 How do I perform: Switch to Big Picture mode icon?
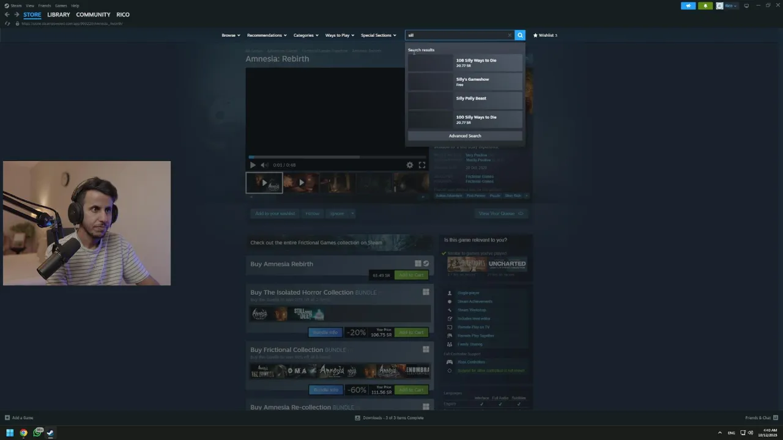point(746,5)
